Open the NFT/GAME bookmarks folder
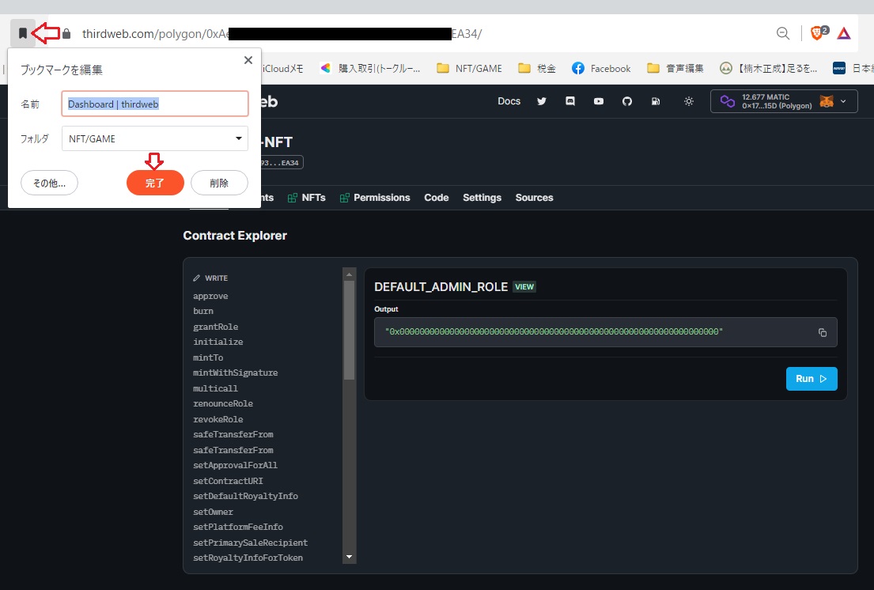The width and height of the screenshot is (874, 590). click(469, 69)
